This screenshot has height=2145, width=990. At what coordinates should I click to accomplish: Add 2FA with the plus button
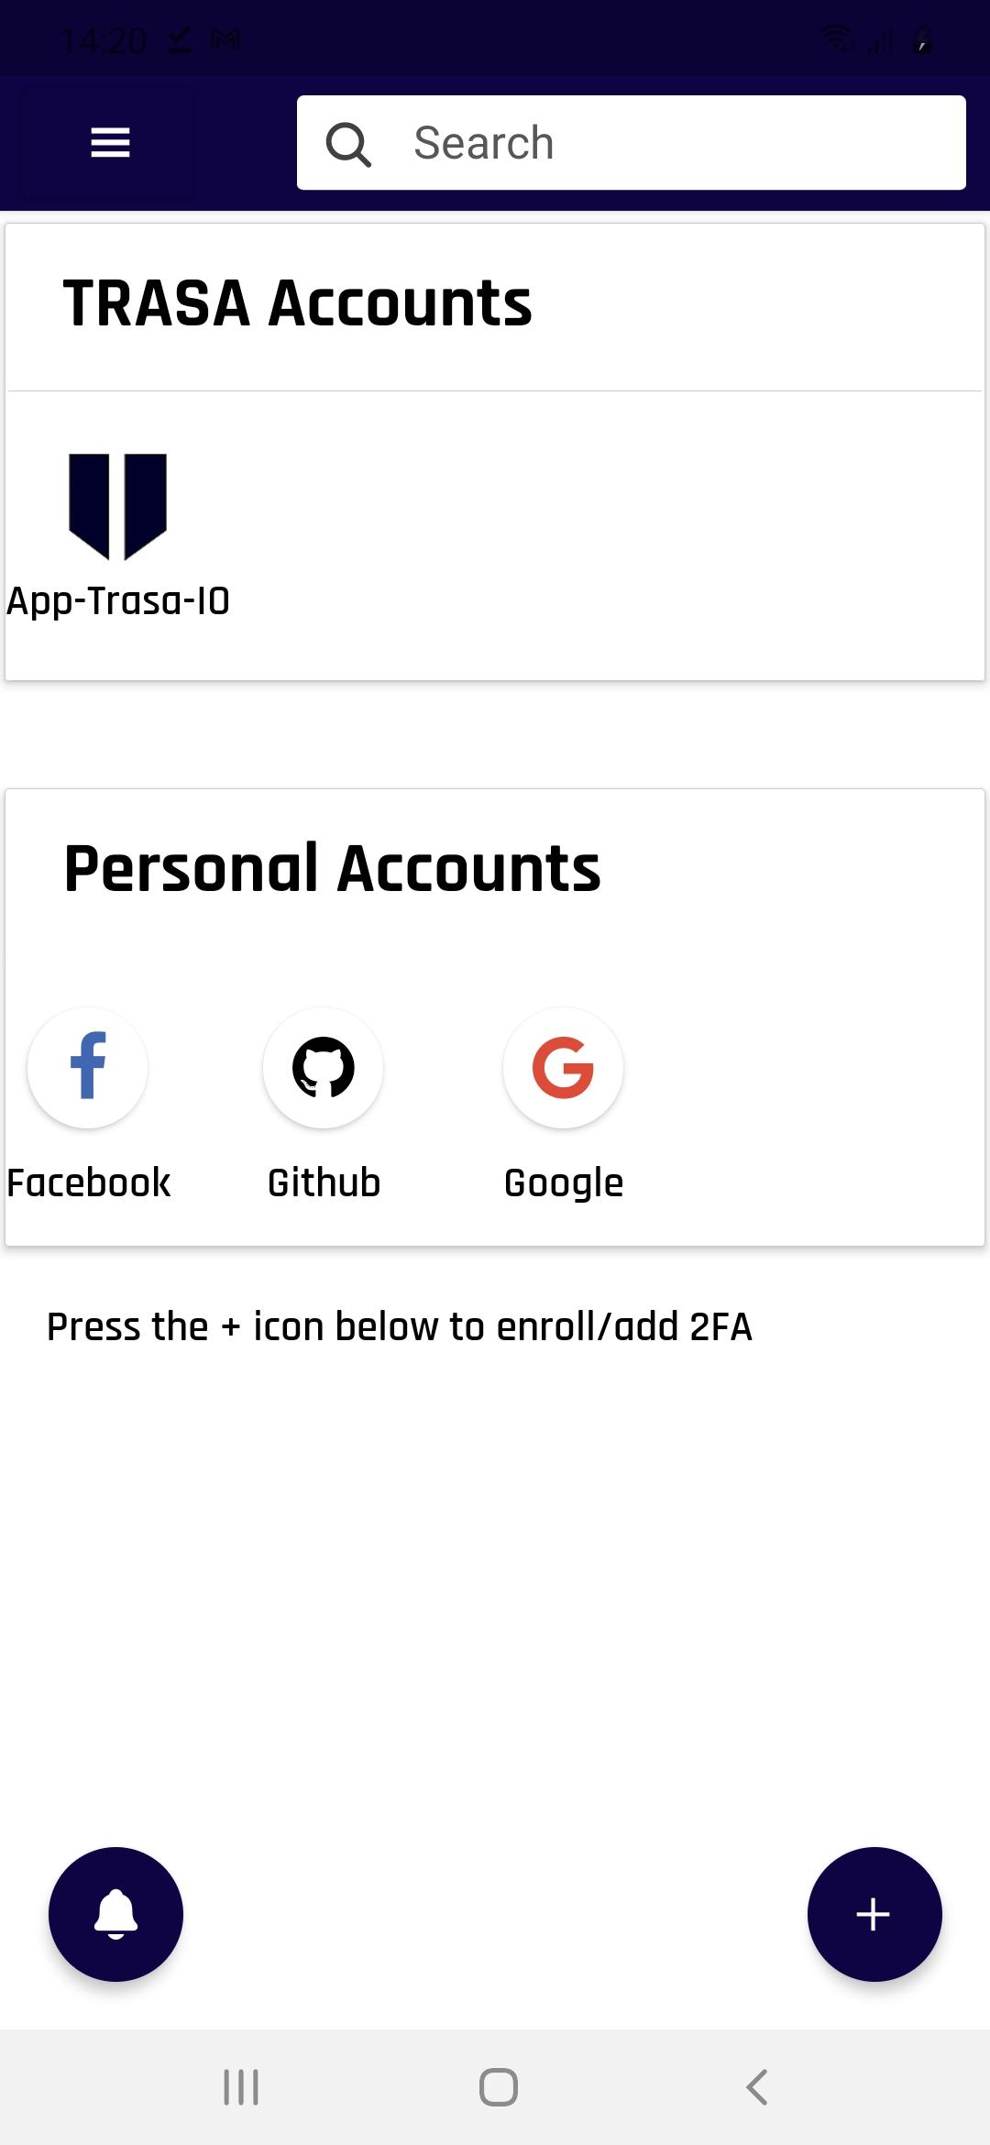[x=874, y=1914]
